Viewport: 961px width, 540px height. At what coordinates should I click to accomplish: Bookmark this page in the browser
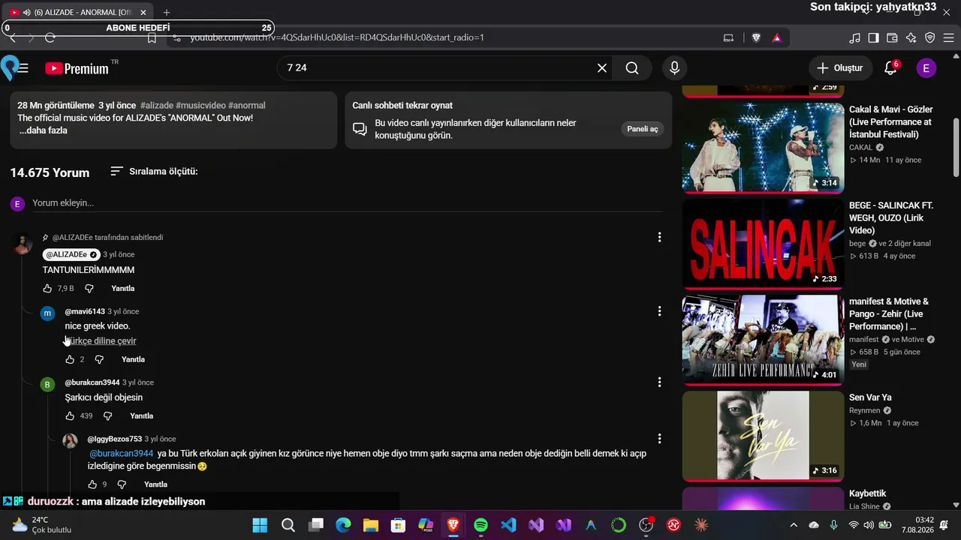[x=152, y=37]
